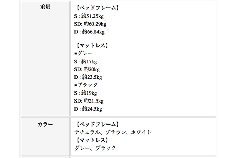Click the black mattress D : 約24.5kg line
This screenshot has height=158, width=237.
pyautogui.click(x=88, y=109)
